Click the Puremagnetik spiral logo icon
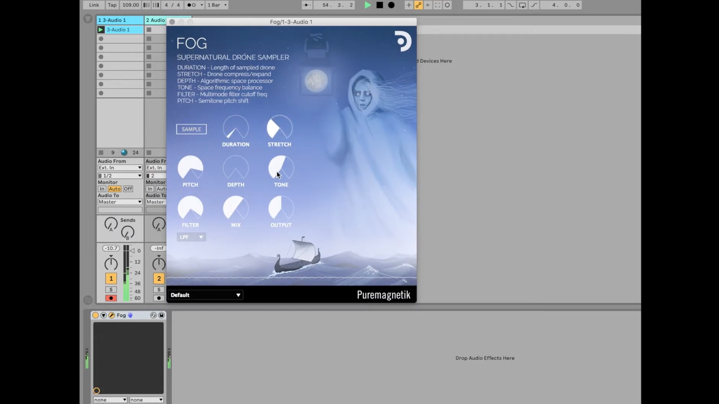The image size is (719, 404). (403, 41)
